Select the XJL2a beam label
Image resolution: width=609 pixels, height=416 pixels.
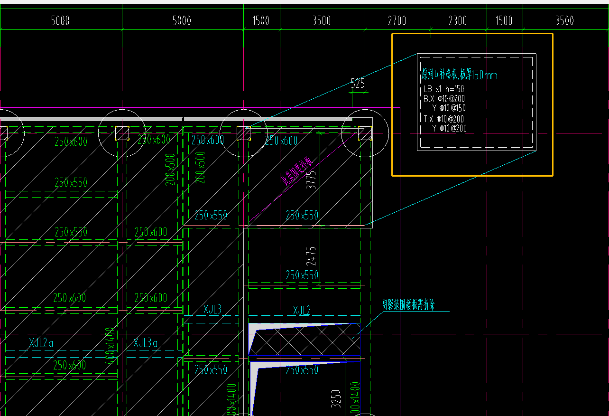(x=41, y=342)
